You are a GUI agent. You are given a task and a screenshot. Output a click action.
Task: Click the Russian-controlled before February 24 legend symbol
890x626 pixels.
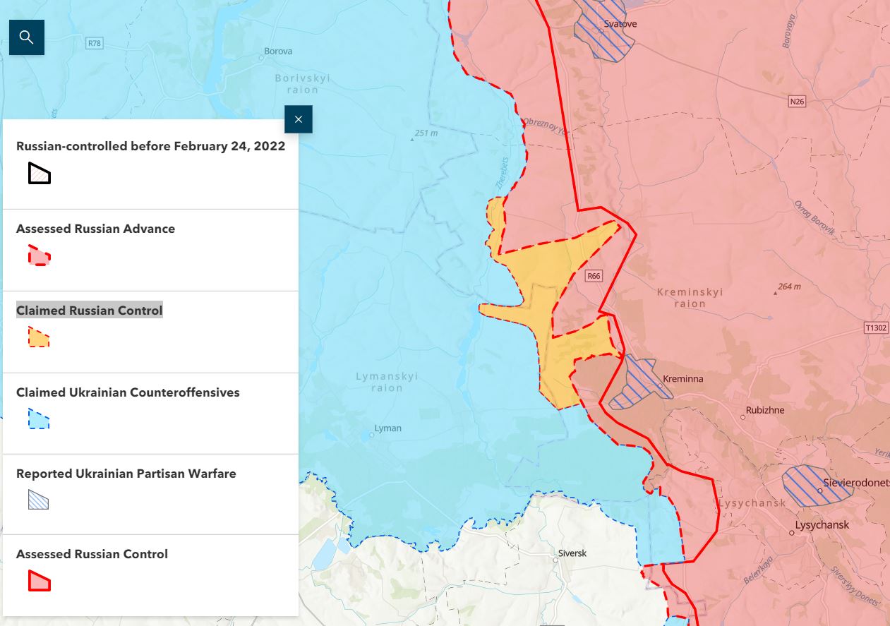pyautogui.click(x=40, y=174)
